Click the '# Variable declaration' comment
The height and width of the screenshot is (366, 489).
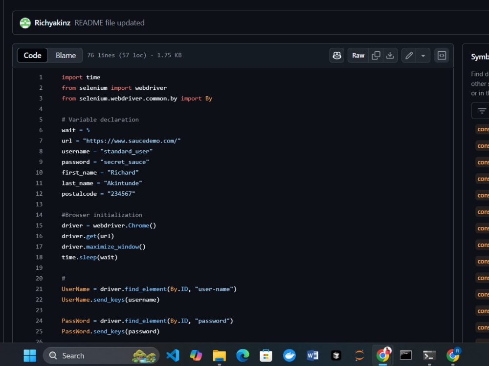pos(100,120)
